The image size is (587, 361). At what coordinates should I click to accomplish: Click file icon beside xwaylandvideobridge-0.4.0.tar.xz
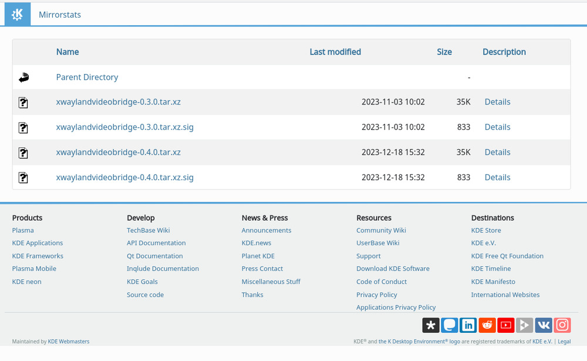[23, 153]
